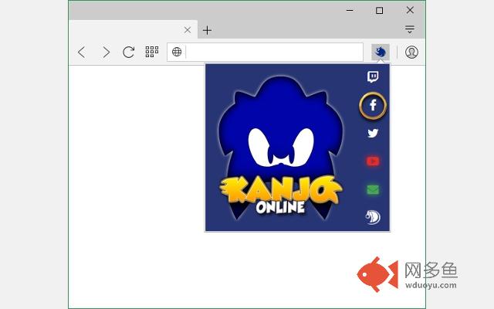Open the red YouTube icon
This screenshot has width=494, height=309.
373,161
